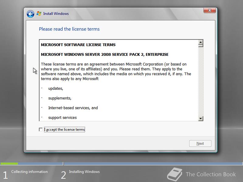Screen dimensions: 243x182
Task: Click the license scrollbar down arrow
Action: [x=200, y=119]
